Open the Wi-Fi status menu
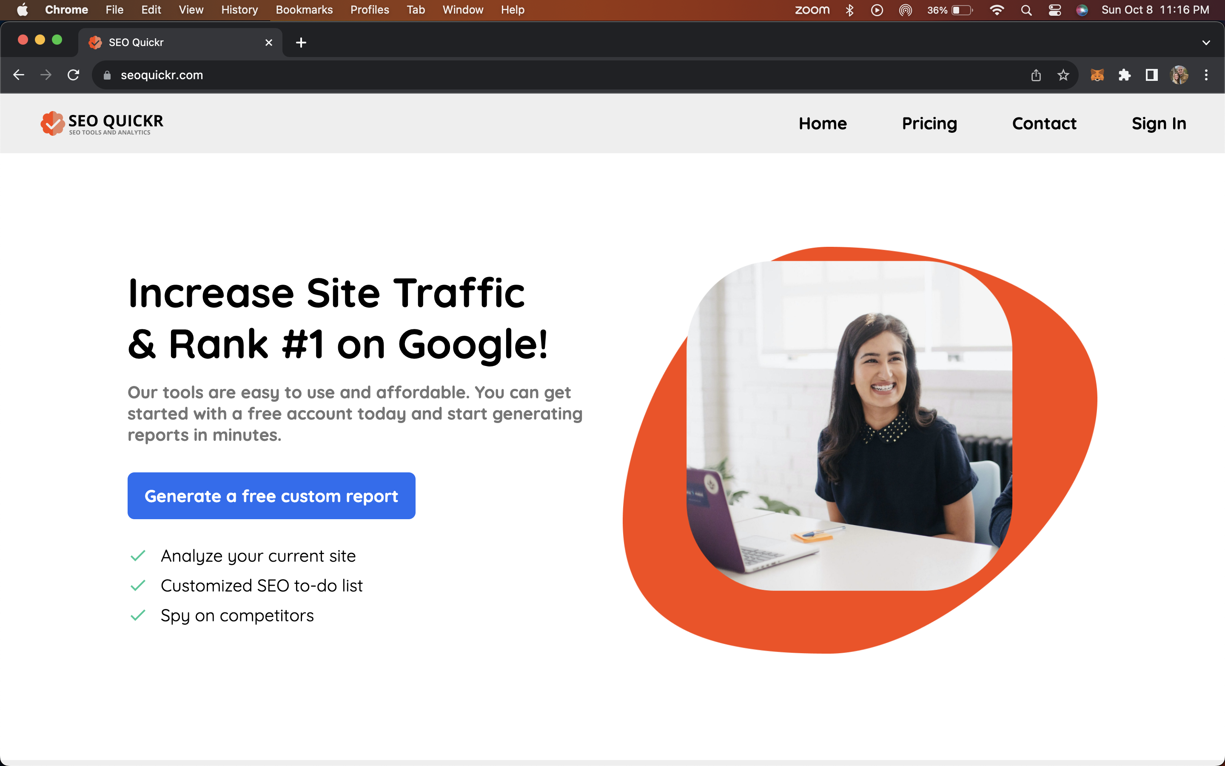This screenshot has height=766, width=1225. click(x=996, y=10)
